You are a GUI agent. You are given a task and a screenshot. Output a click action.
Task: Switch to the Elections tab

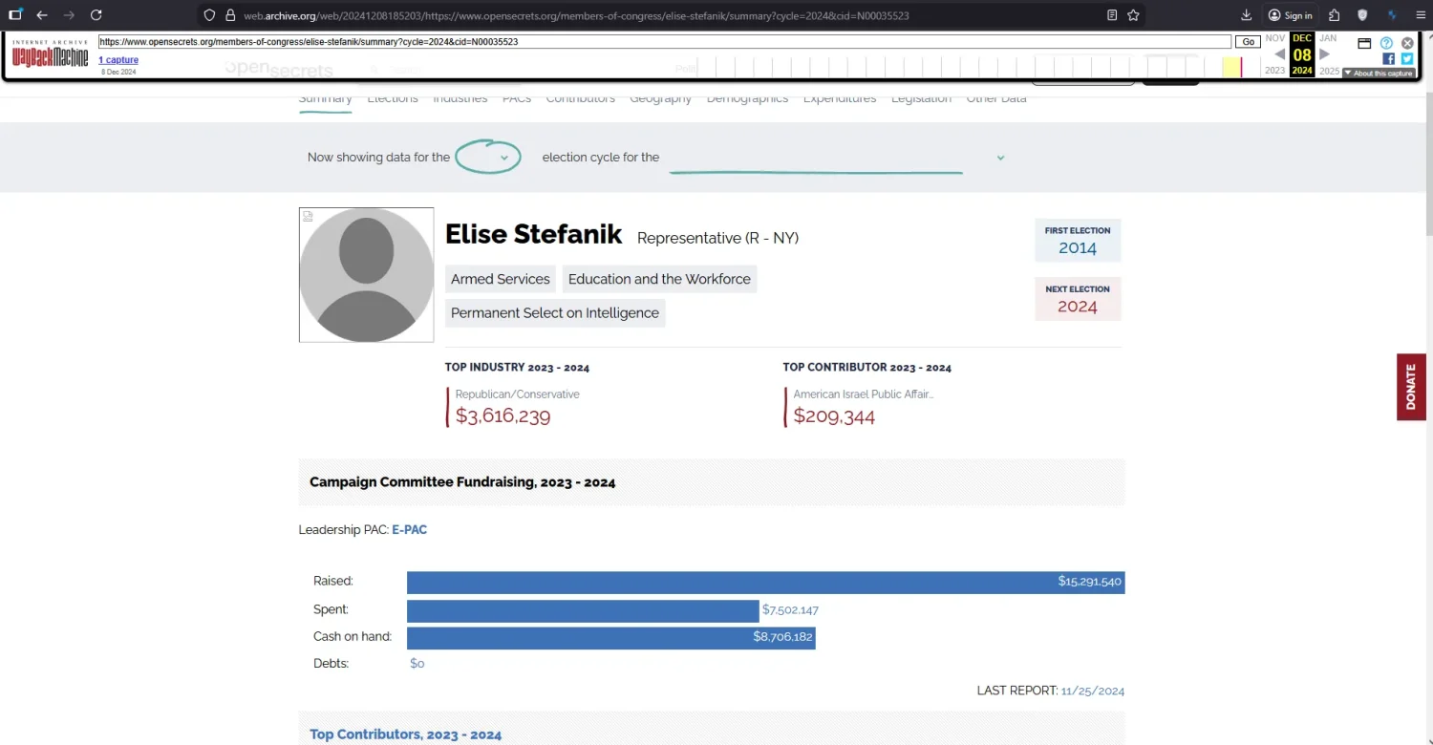point(393,98)
